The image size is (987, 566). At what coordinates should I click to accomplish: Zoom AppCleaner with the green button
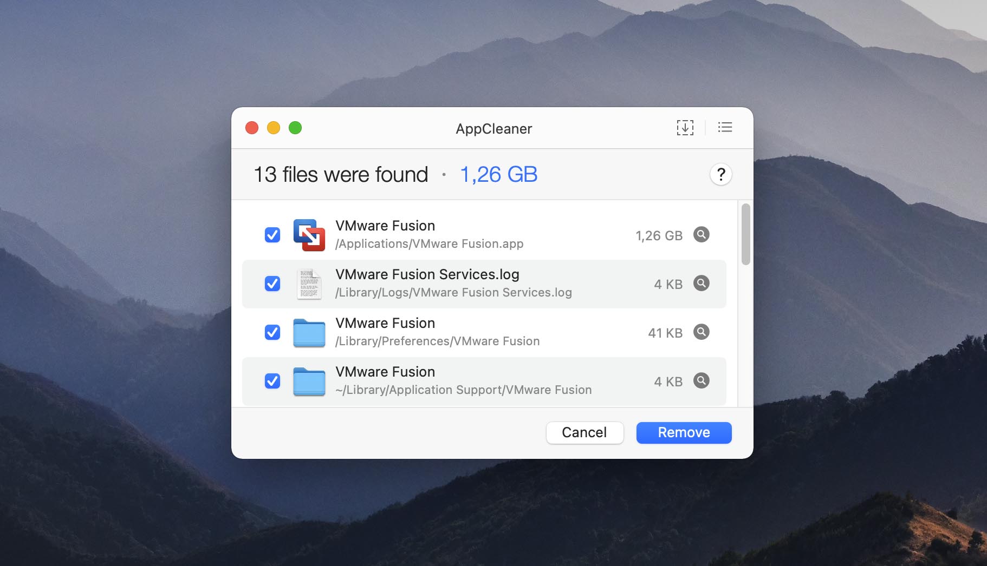pos(295,128)
